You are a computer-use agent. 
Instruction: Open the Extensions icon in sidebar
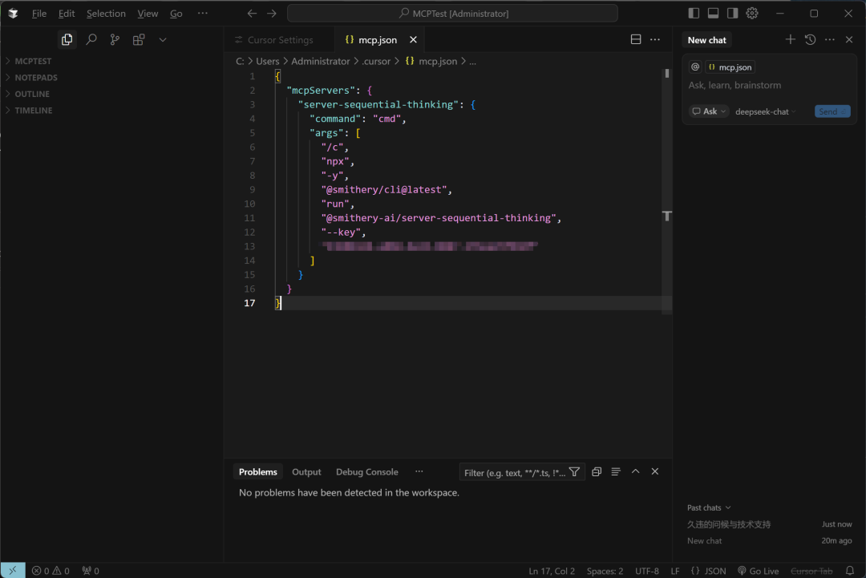coord(139,39)
